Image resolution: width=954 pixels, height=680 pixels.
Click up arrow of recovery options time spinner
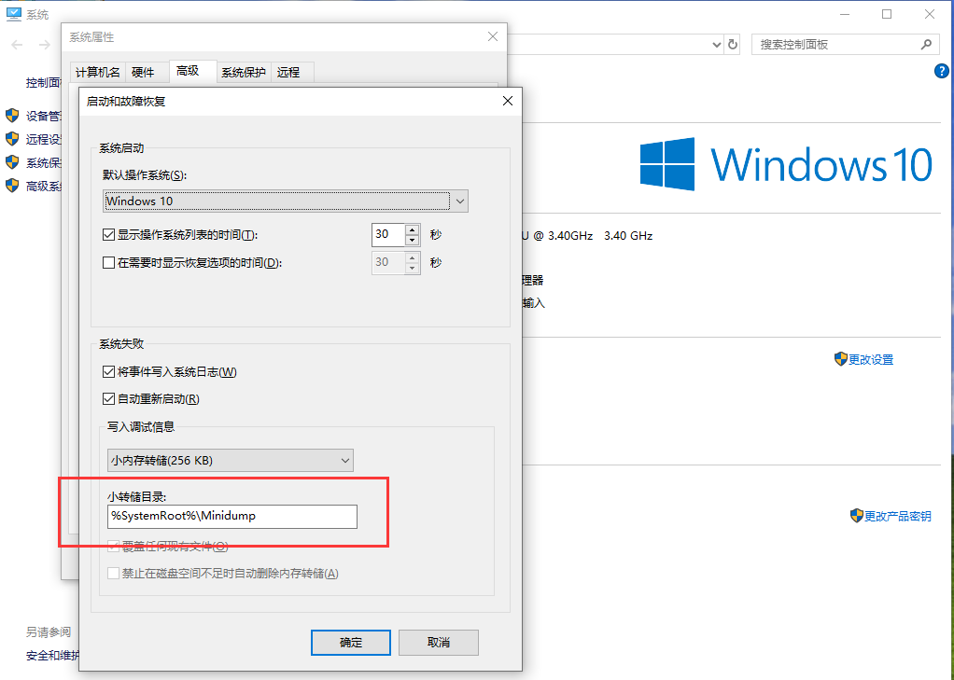[x=413, y=257]
